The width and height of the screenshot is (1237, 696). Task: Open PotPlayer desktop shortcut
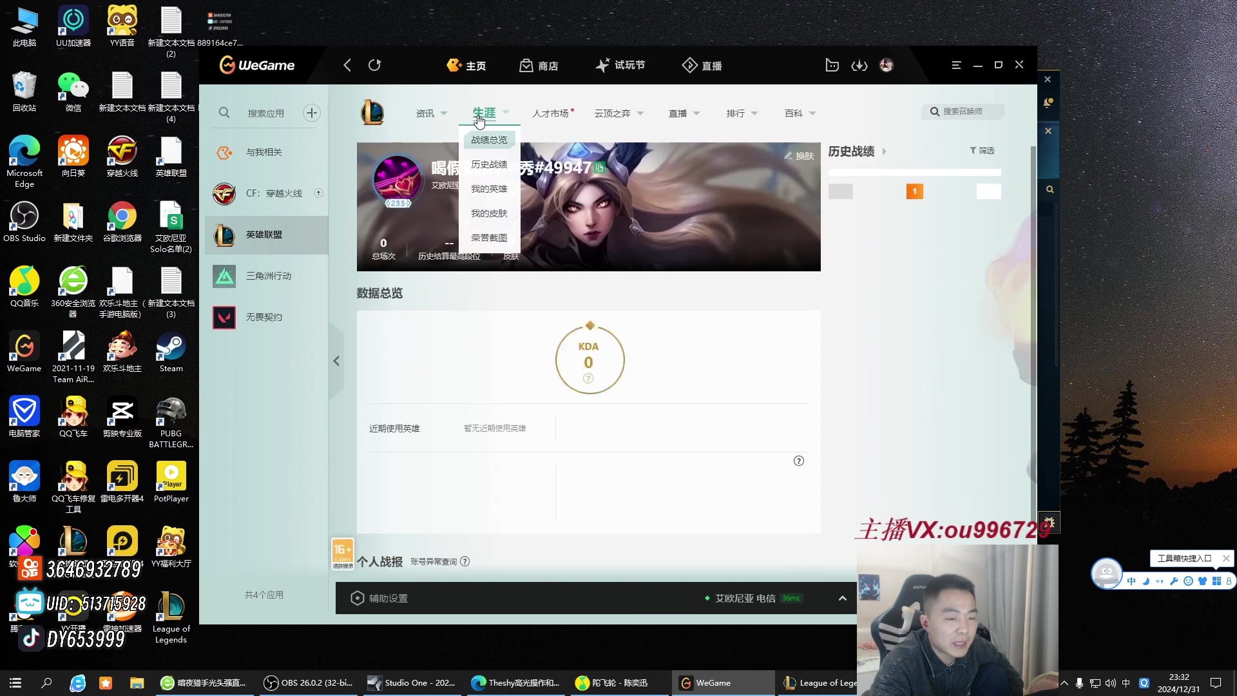pyautogui.click(x=171, y=483)
